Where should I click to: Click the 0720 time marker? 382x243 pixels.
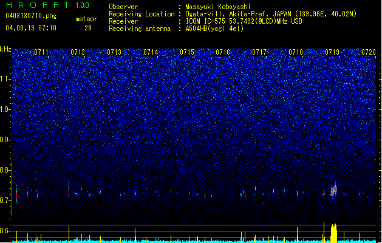pyautogui.click(x=369, y=52)
